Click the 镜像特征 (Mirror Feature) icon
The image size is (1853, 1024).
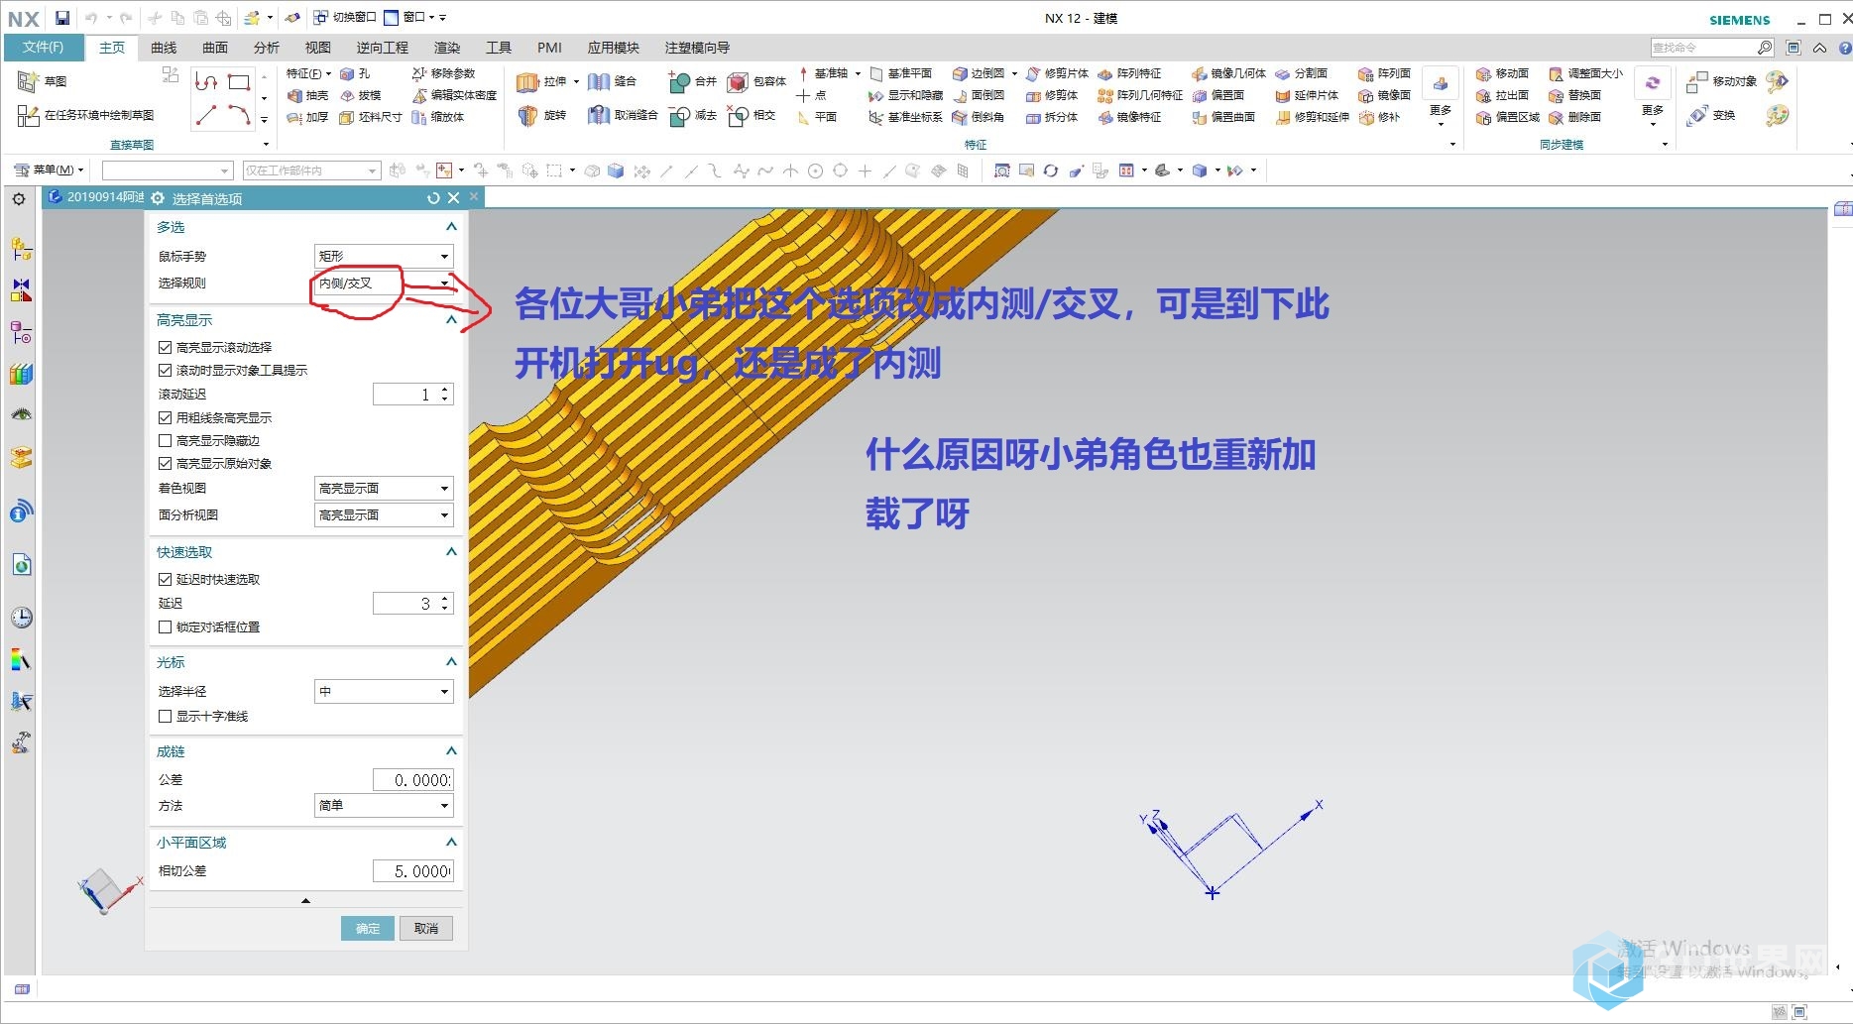pyautogui.click(x=1129, y=117)
